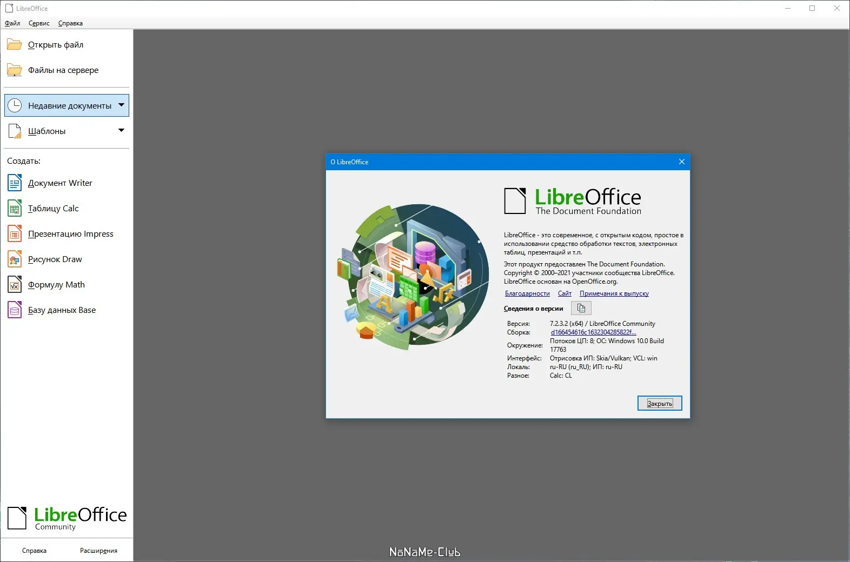
Task: Click the Calc spreadsheet icon
Action: pos(15,209)
